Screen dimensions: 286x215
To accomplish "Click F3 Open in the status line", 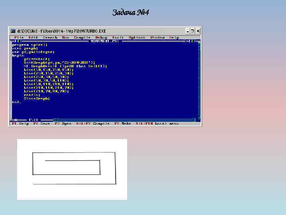I will [x=63, y=123].
